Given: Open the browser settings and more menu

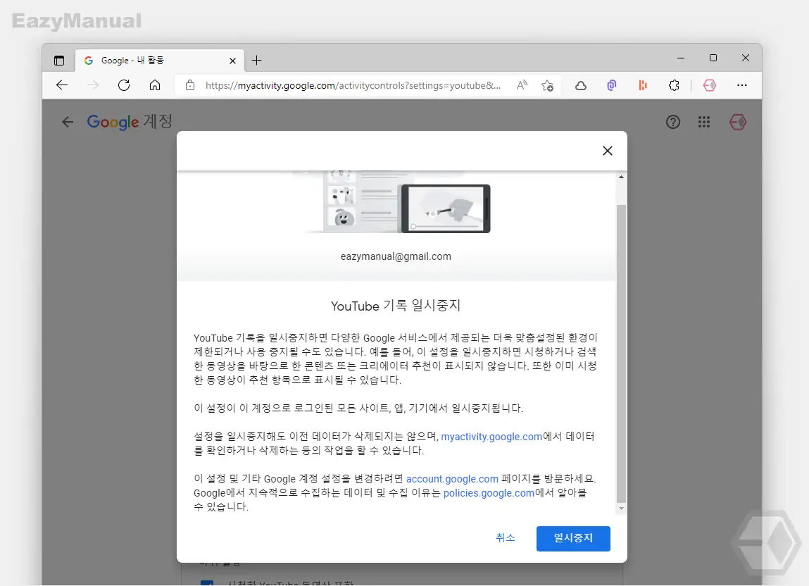Looking at the screenshot, I should [742, 85].
